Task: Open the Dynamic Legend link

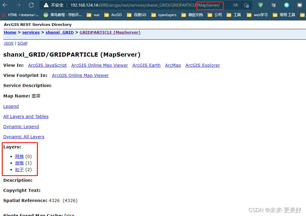Action: [21, 127]
